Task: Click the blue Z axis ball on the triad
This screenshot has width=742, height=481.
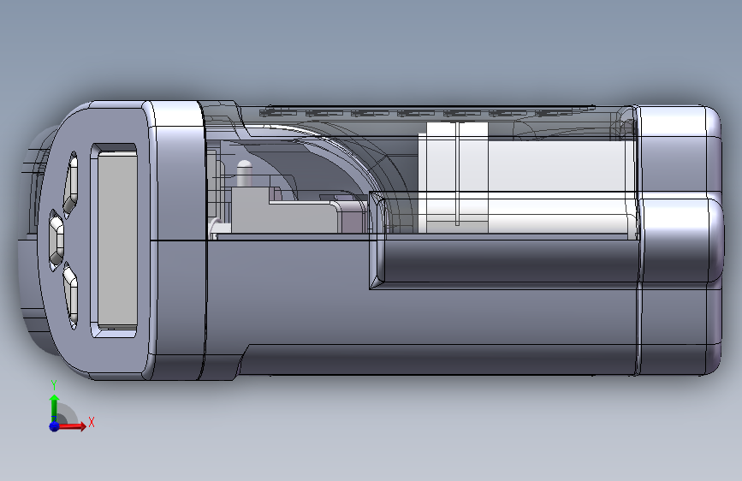Action: [55, 426]
